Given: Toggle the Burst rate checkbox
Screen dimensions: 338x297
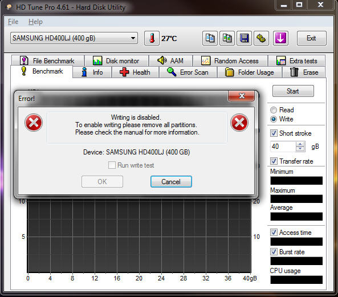Looking at the screenshot, I should point(274,252).
